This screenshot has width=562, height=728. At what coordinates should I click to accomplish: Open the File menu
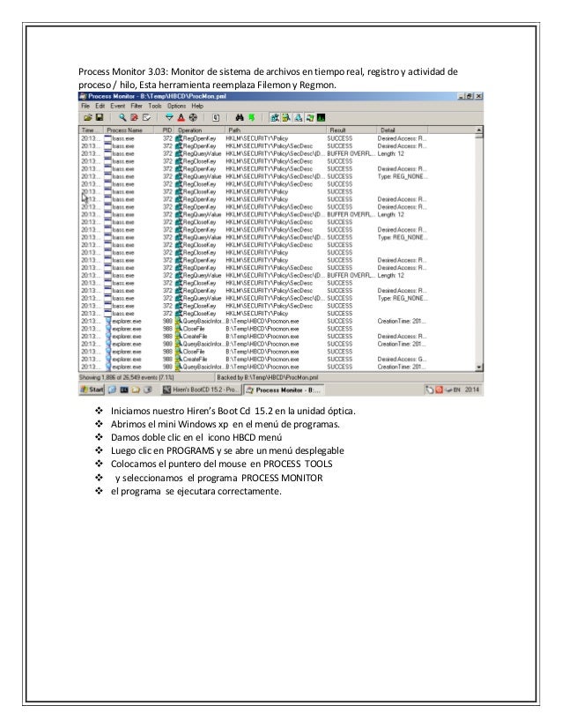[x=85, y=106]
